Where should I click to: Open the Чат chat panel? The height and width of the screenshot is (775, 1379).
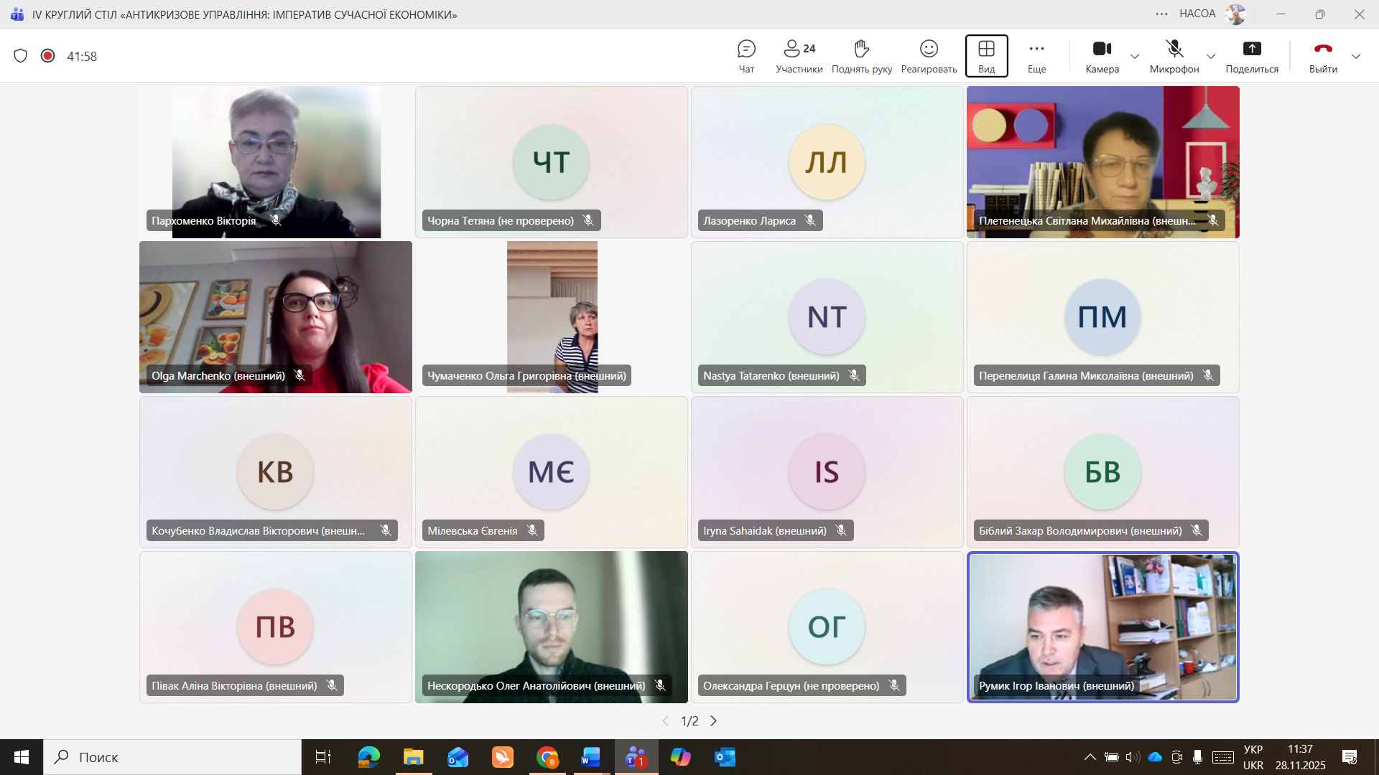point(746,56)
